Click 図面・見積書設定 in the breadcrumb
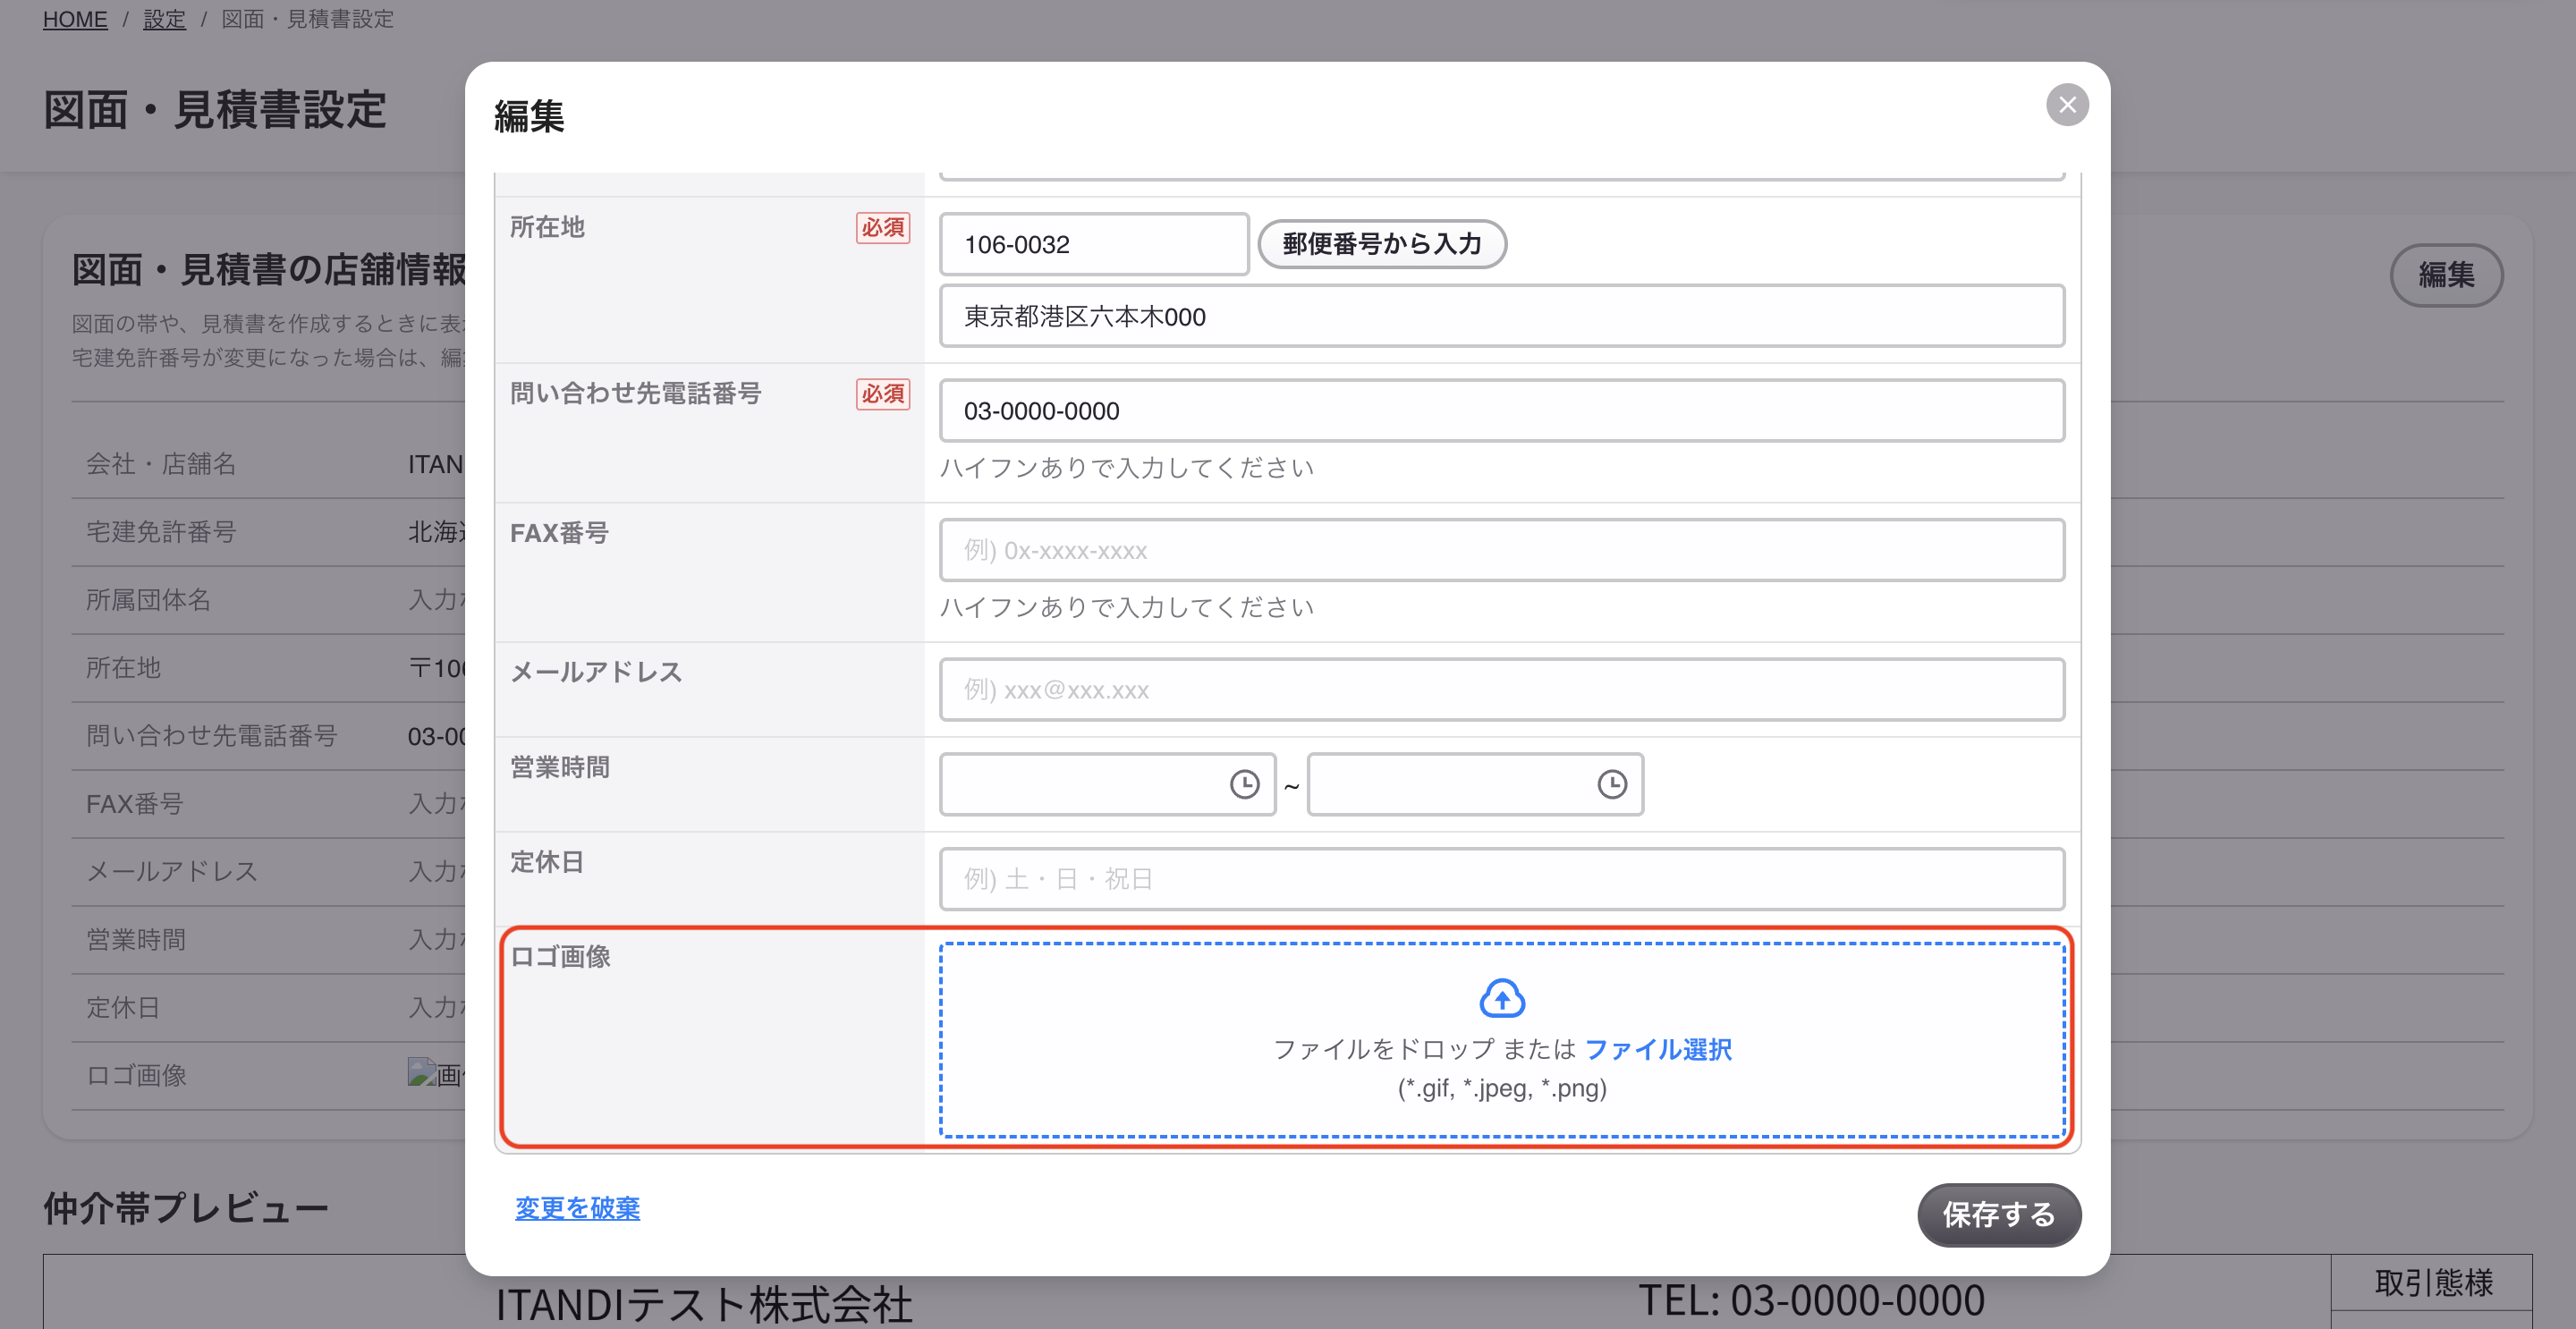 [307, 19]
